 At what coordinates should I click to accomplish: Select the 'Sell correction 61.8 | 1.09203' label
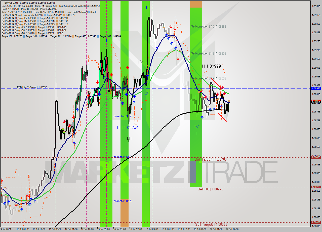click(208, 53)
